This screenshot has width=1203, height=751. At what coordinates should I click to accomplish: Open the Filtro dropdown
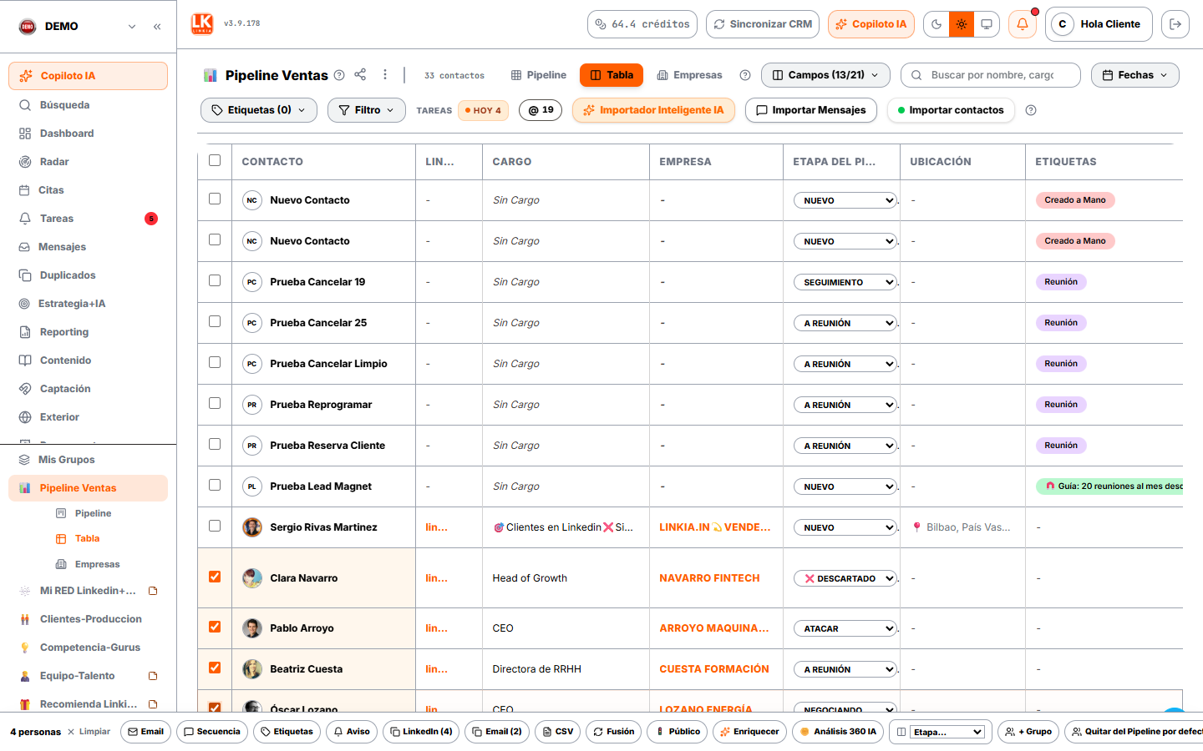click(367, 110)
